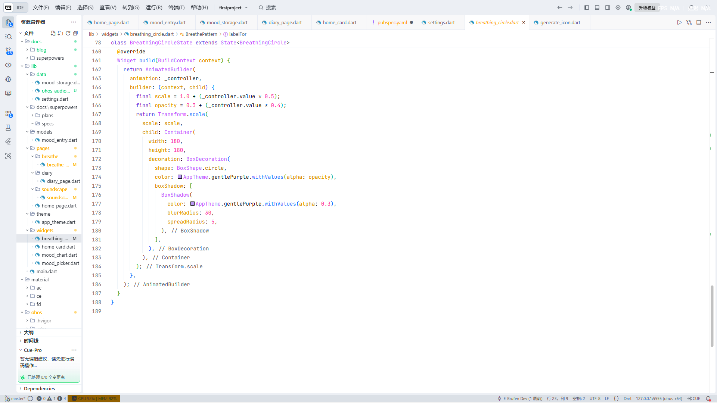Open the Run and Debug view
The image size is (717, 403).
point(8,79)
